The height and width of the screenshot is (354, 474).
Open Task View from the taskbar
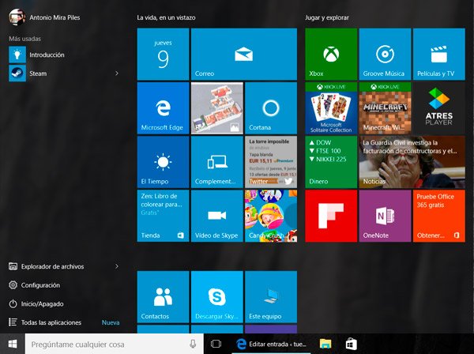click(x=216, y=344)
